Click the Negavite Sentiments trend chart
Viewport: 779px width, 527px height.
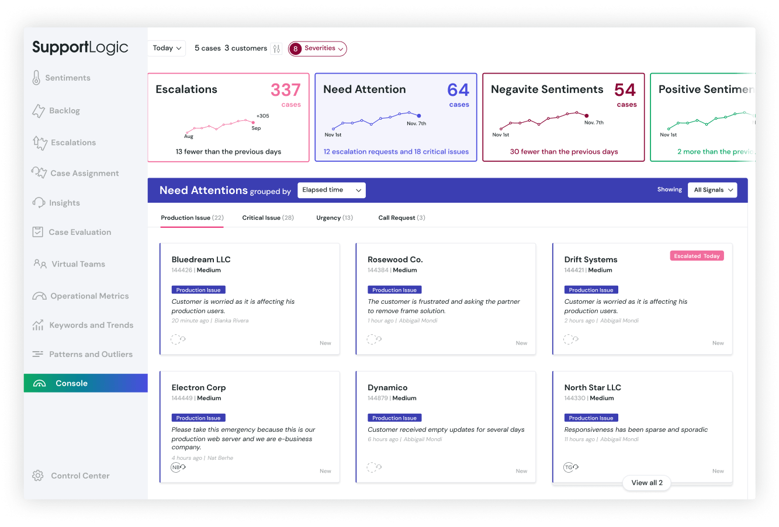coord(543,120)
